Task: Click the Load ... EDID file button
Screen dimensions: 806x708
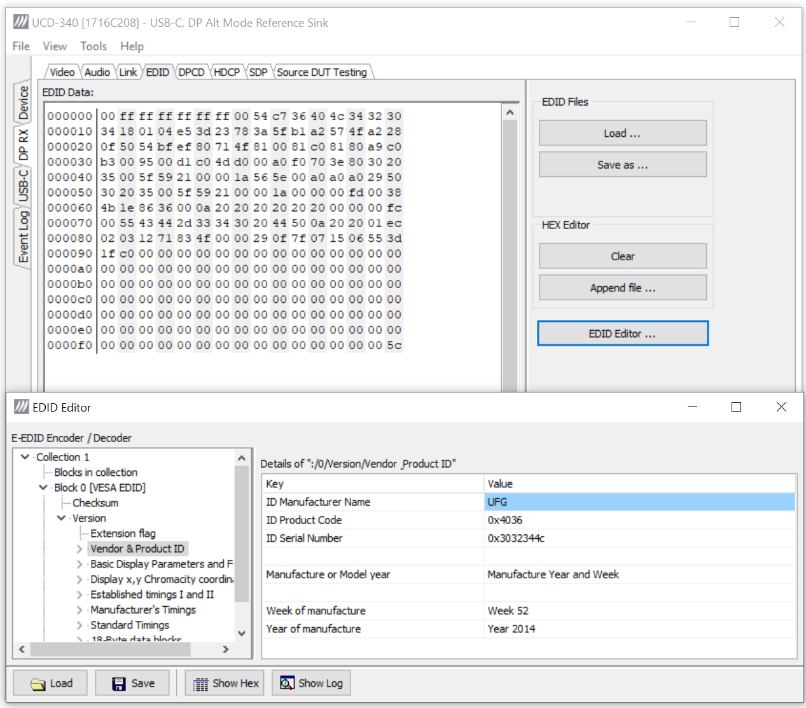Action: tap(623, 133)
